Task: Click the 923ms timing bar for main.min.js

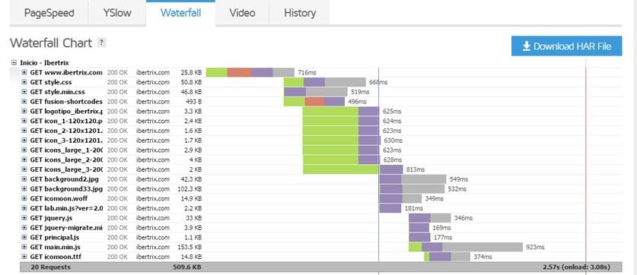Action: click(466, 247)
